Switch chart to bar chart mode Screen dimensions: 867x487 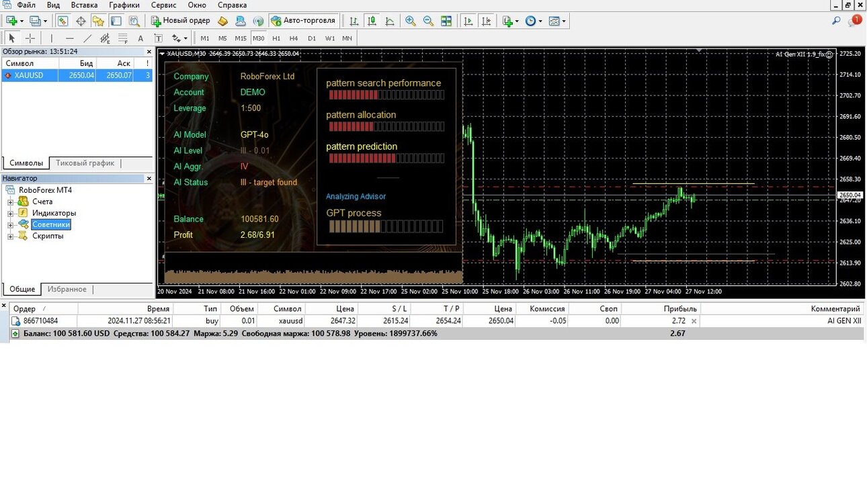[x=354, y=21]
